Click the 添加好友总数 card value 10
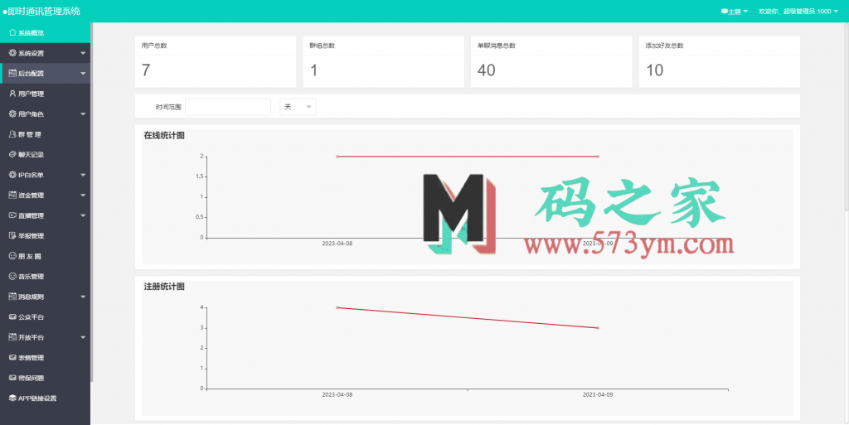Viewport: 849px width, 425px height. 655,70
